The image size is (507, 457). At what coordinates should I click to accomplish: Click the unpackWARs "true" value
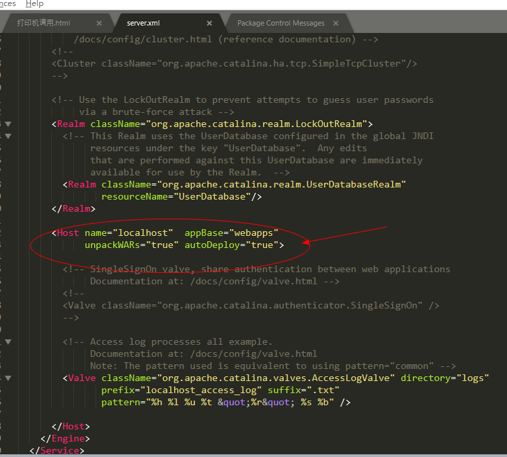click(x=162, y=245)
